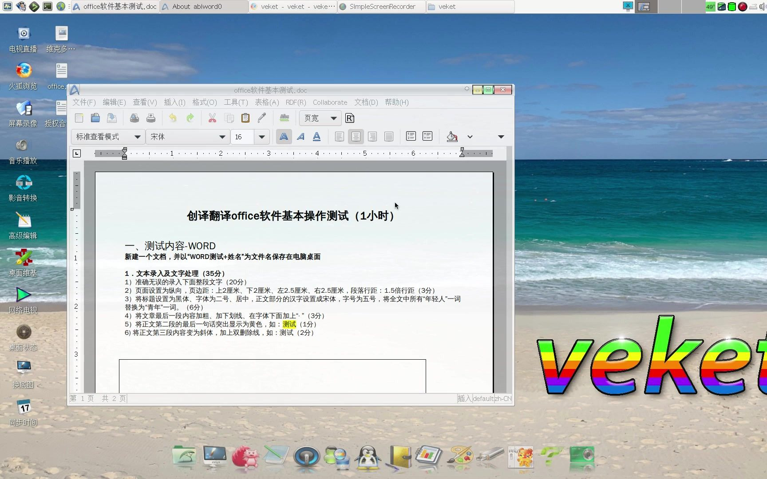Switch to veket browser taskbar window
This screenshot has height=479, width=767.
(x=293, y=7)
